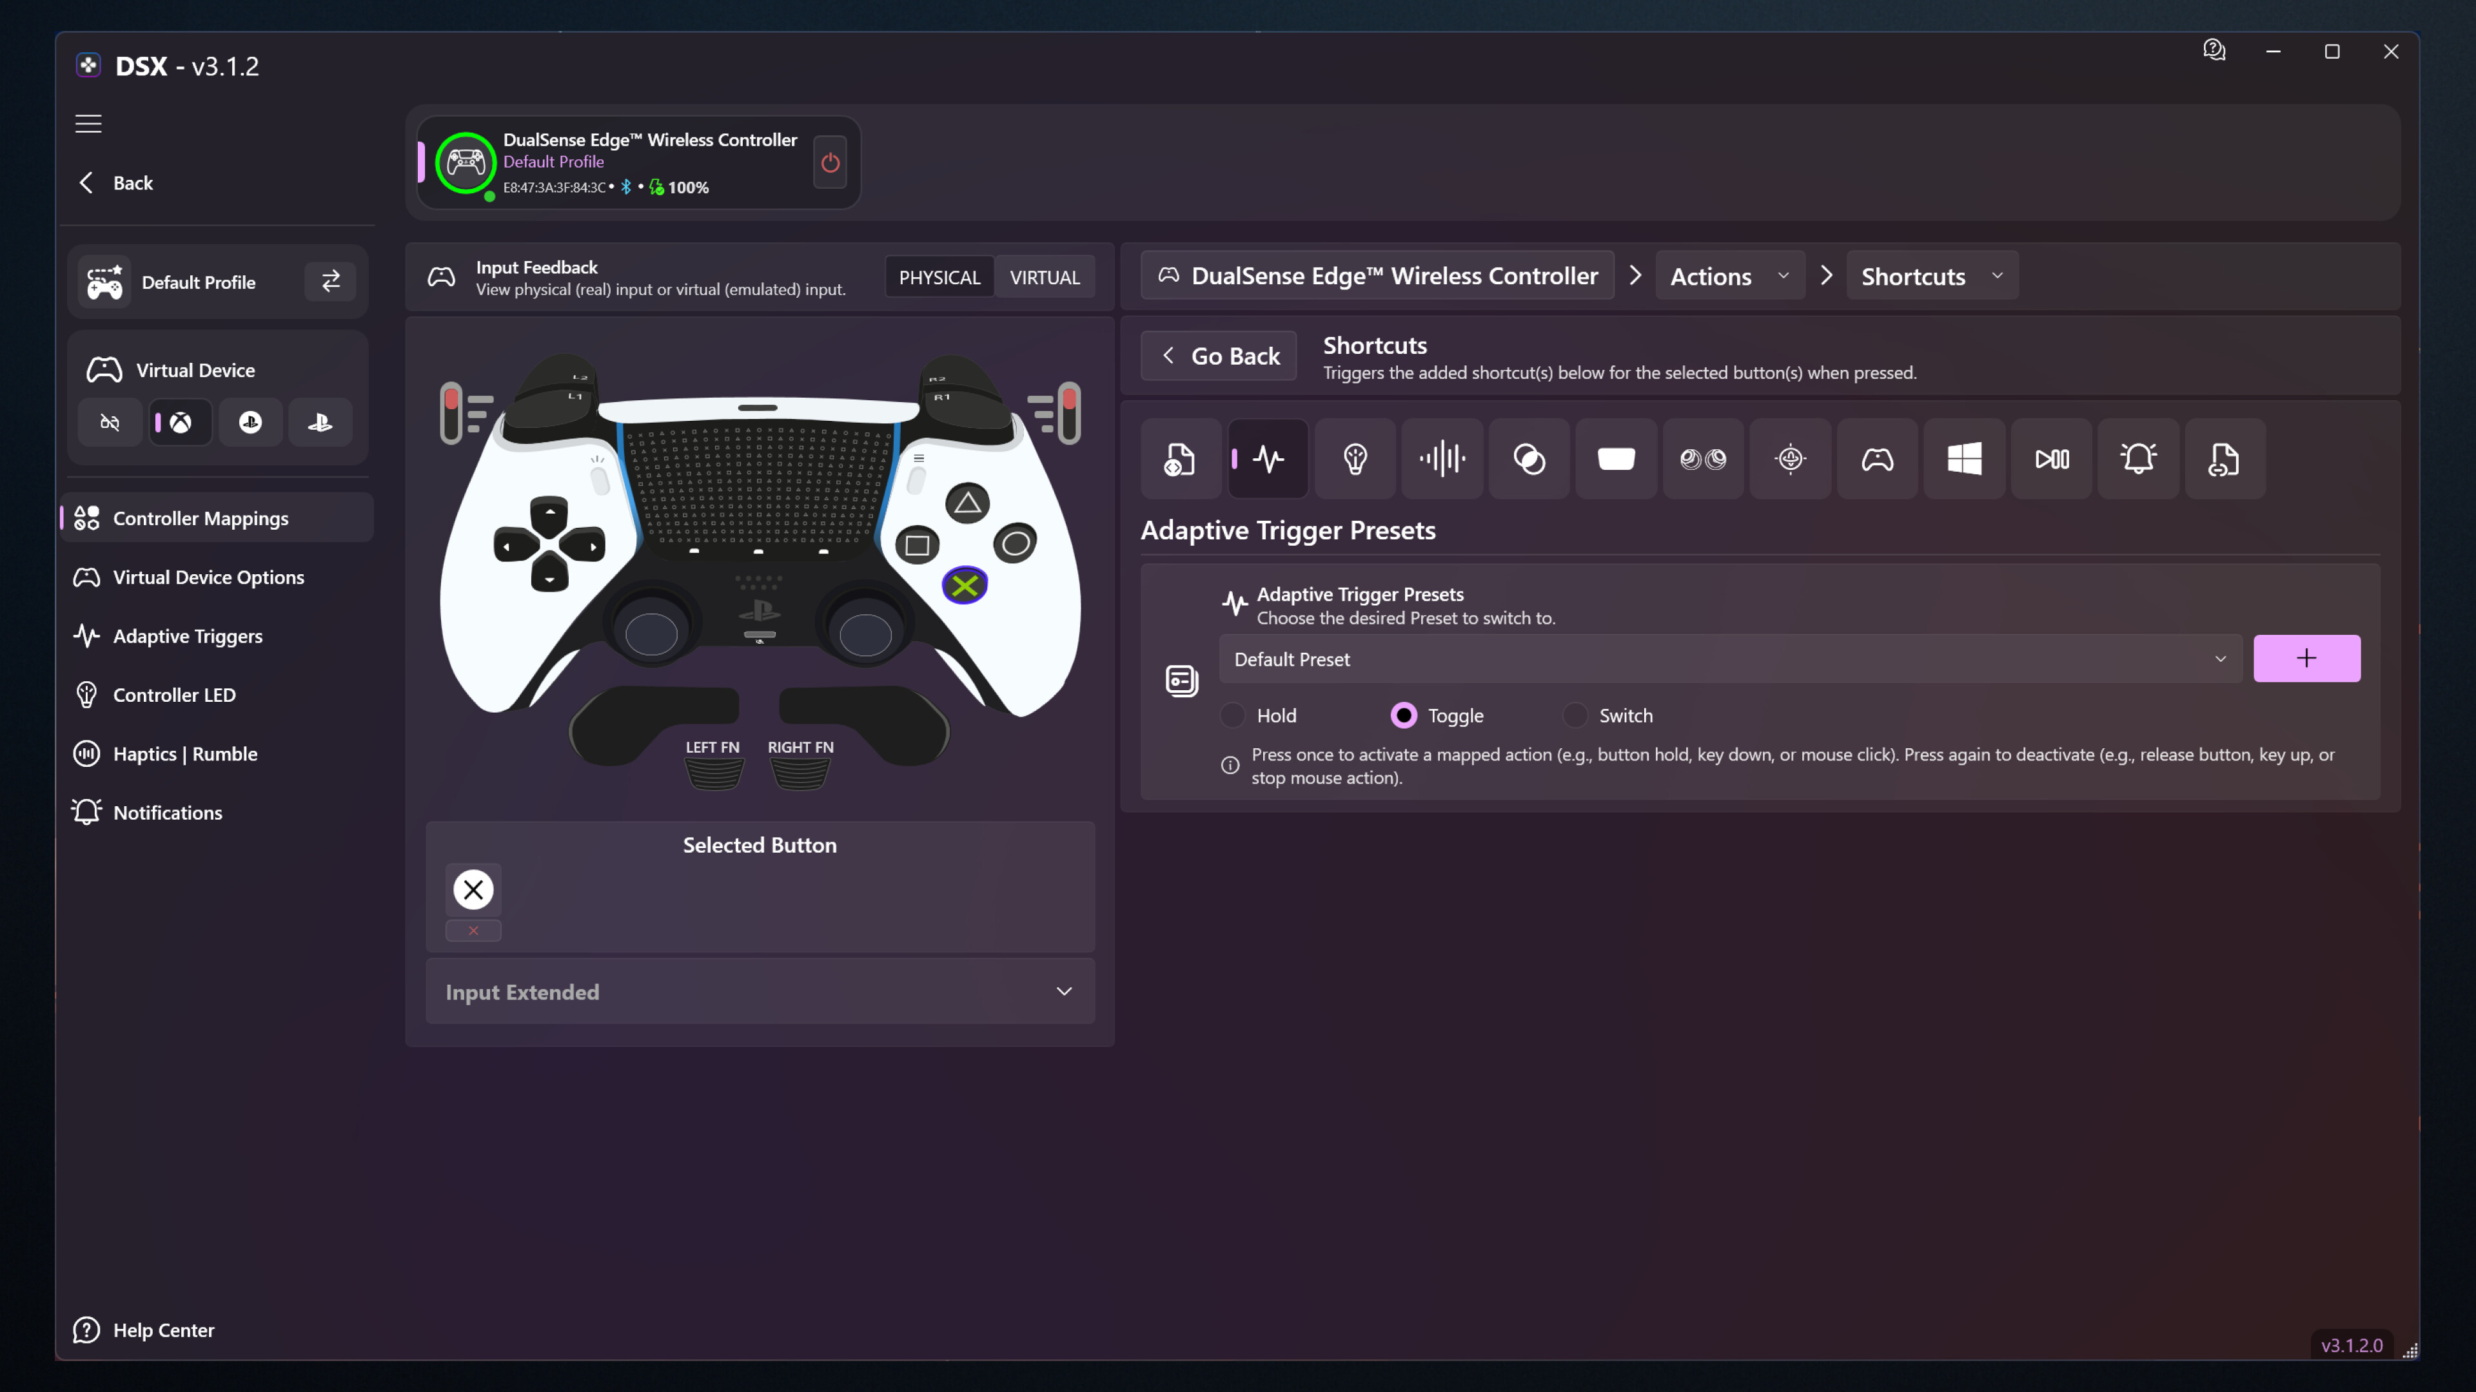
Task: Click the Go Back button
Action: (1218, 356)
